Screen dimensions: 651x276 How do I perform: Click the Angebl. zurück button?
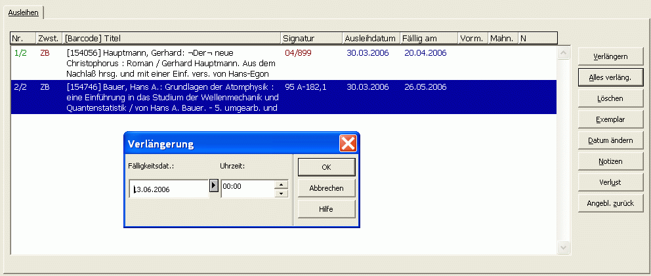tap(610, 203)
